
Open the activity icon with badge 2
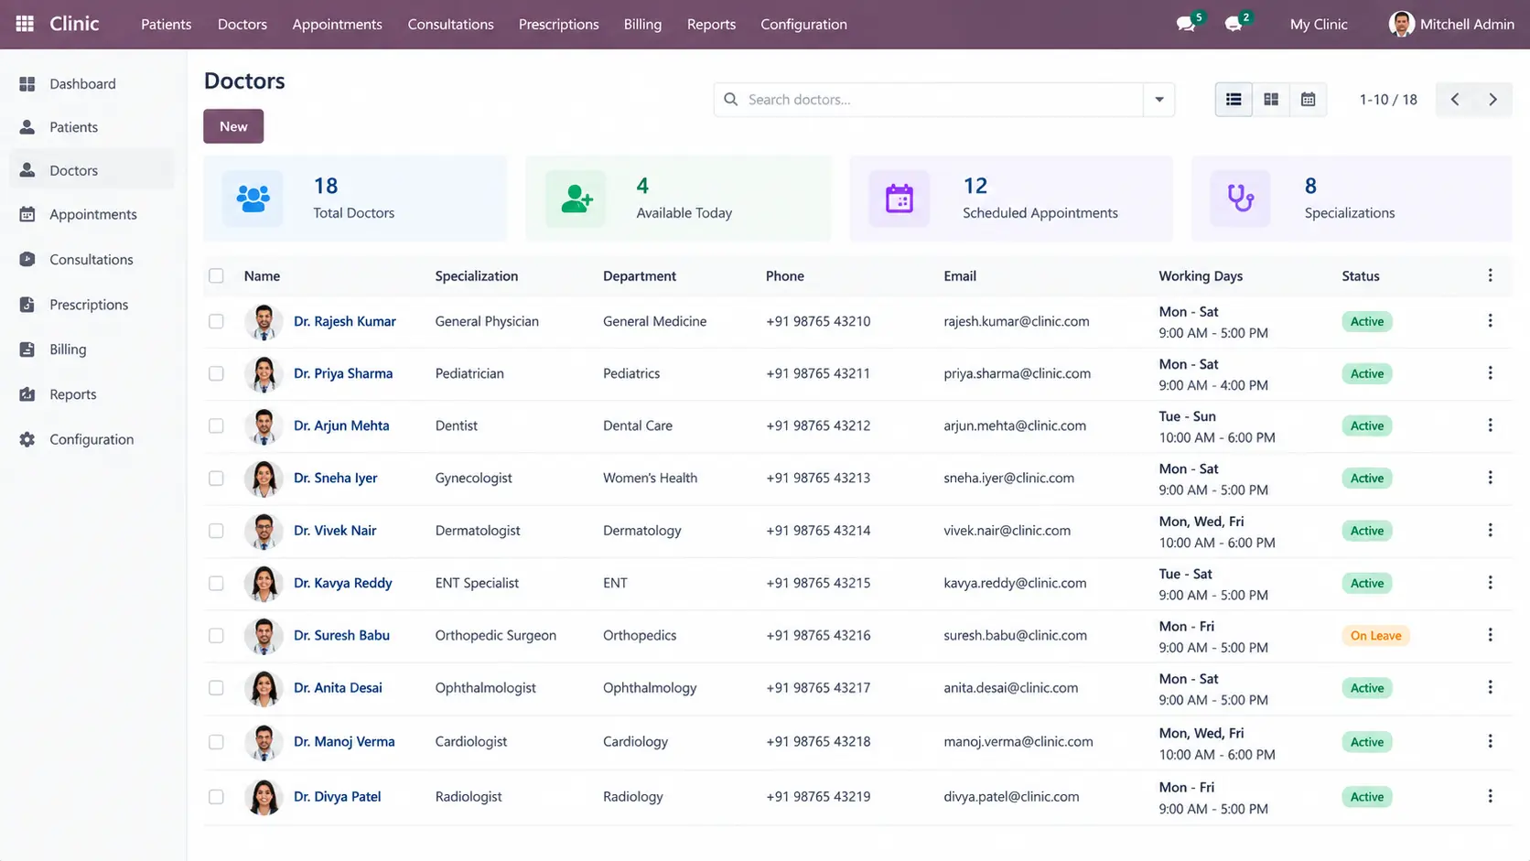[1234, 24]
